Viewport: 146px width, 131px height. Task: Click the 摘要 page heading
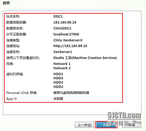pos(6,3)
